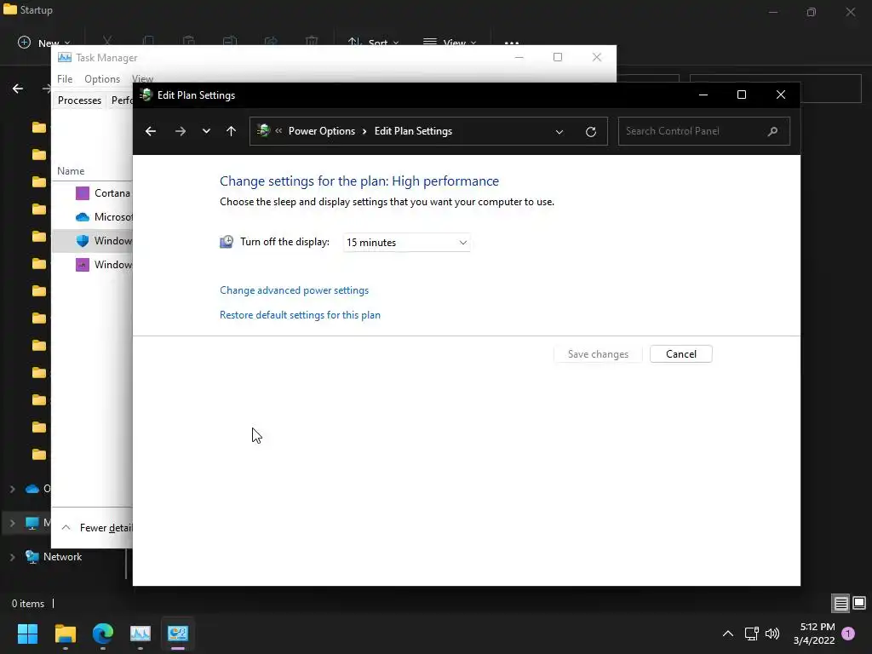Image resolution: width=872 pixels, height=654 pixels.
Task: Open Sort menu in File Explorer
Action: click(373, 43)
